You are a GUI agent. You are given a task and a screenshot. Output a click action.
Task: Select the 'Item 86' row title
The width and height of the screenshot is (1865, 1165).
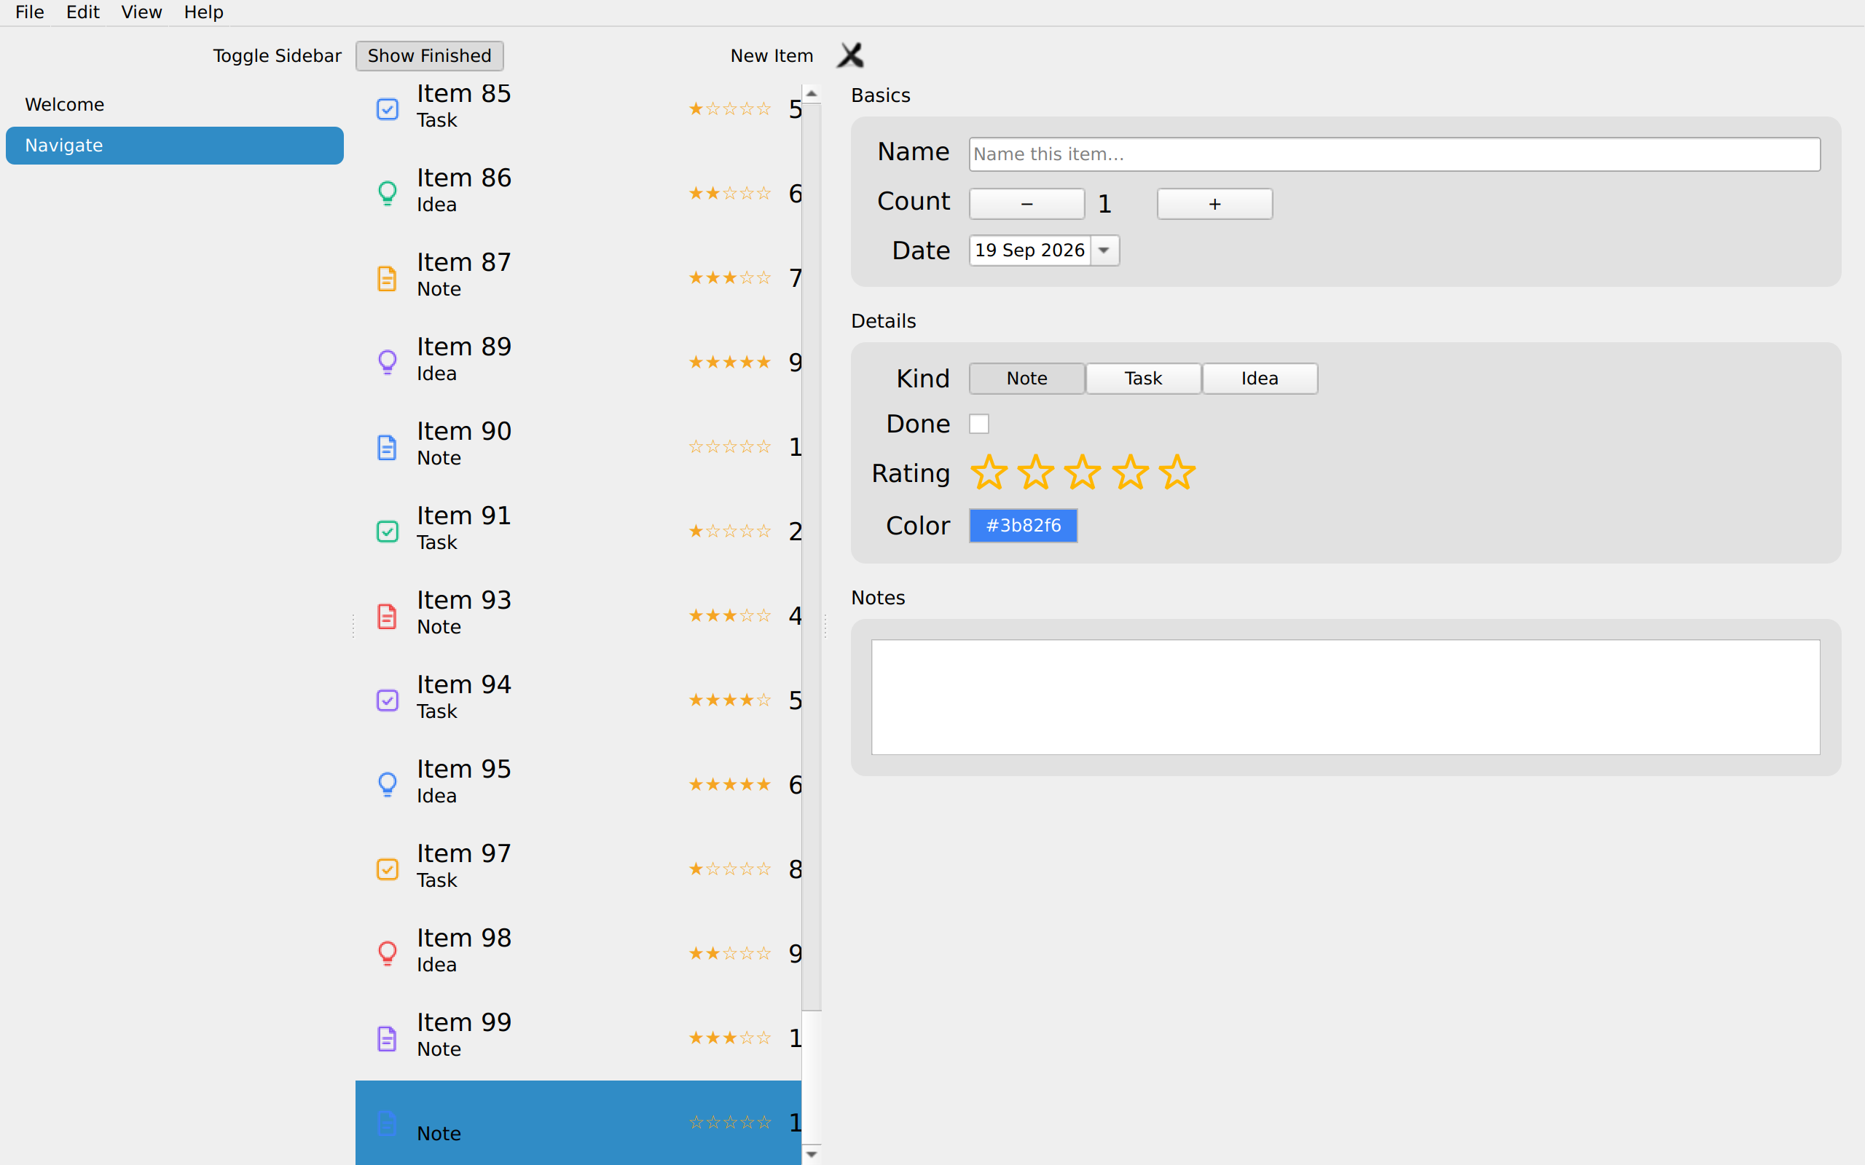tap(464, 178)
